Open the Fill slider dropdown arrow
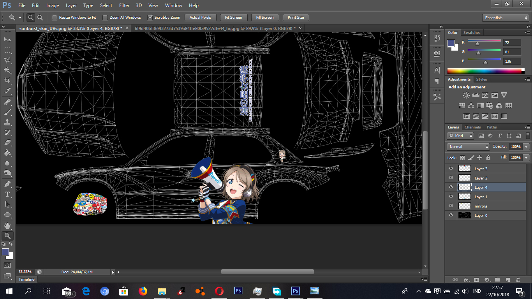This screenshot has height=299, width=532. 527,158
